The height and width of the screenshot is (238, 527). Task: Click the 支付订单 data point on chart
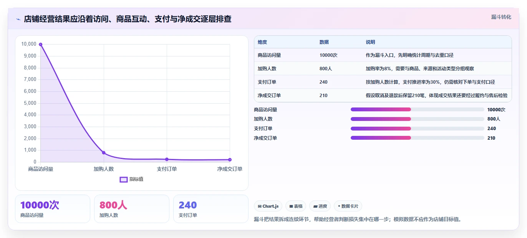[x=167, y=159]
